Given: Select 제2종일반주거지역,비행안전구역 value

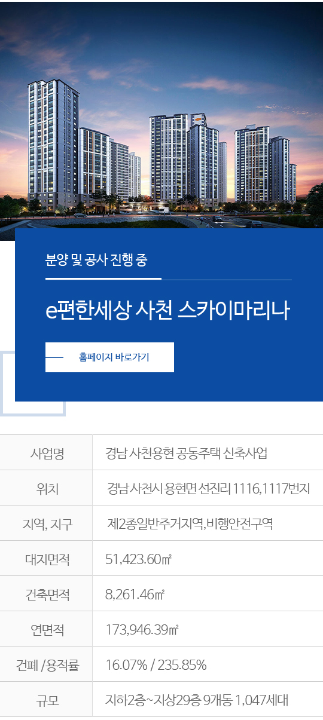Looking at the screenshot, I should click(x=190, y=523).
